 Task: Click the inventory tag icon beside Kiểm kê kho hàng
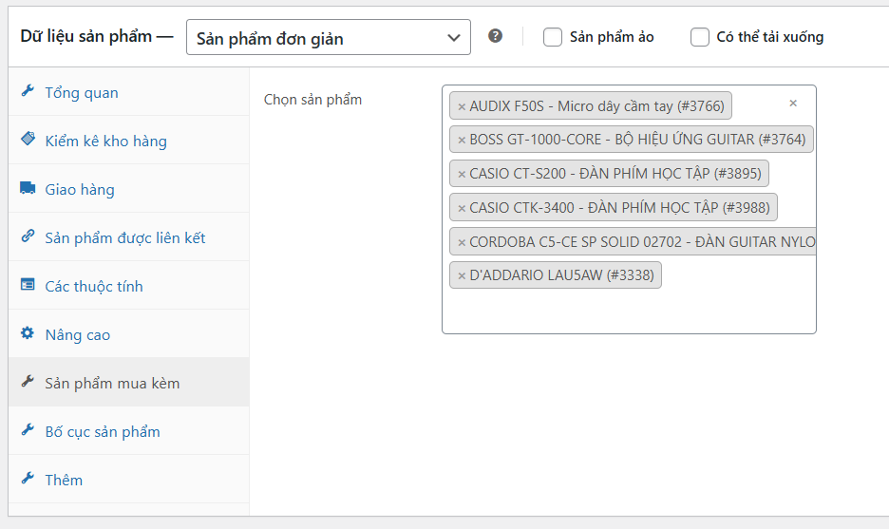click(x=28, y=139)
